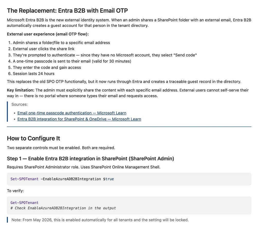Click list item "External user clicks the share link"

tap(44, 49)
